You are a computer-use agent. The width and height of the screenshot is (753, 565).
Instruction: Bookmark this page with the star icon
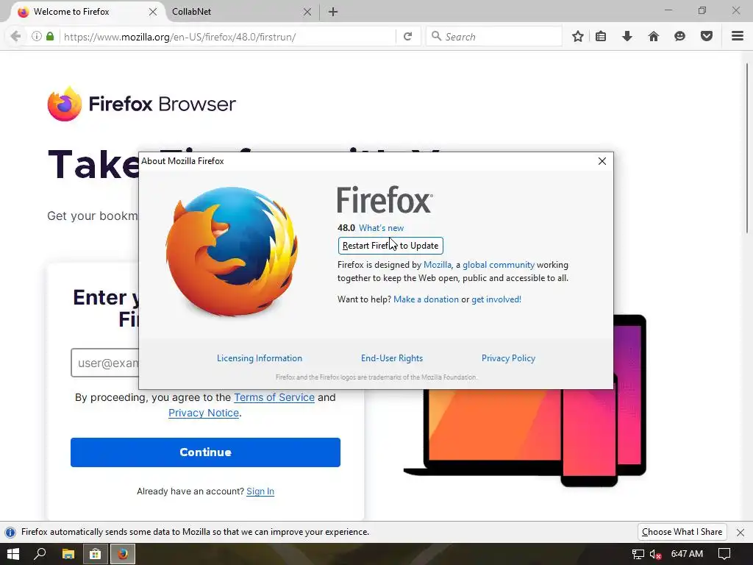click(578, 37)
